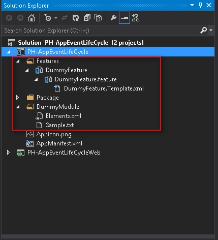Screen dimensions: 218x240
Task: Collapse the PH-AppEventLifeCycle project
Action: coord(9,52)
